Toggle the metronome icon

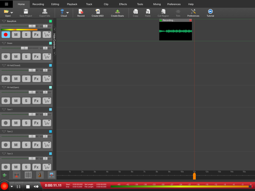tap(40, 175)
